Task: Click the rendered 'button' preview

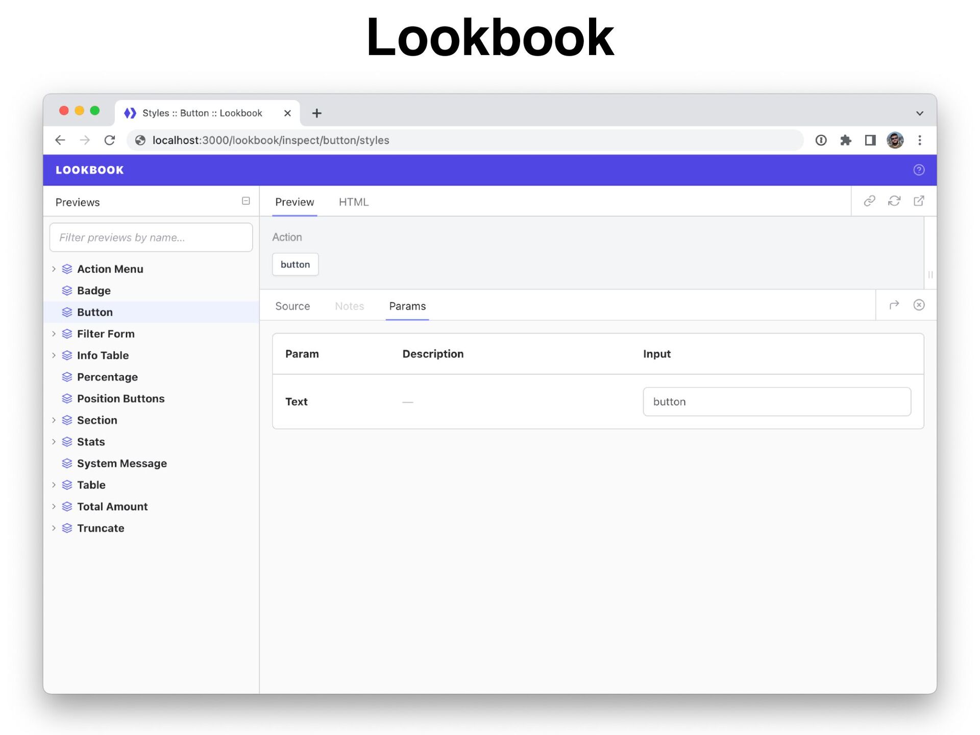Action: 295,264
